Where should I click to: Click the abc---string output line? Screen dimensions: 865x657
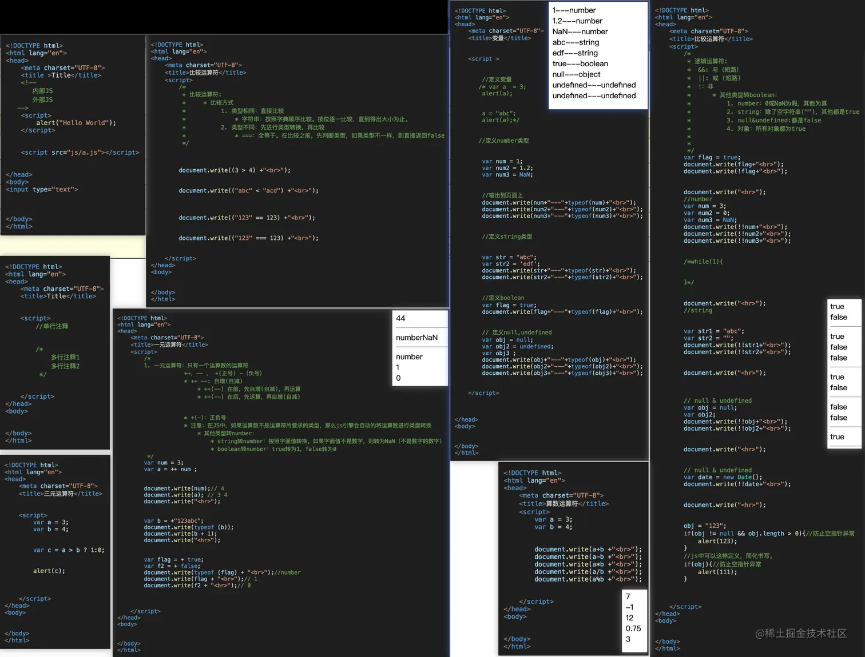click(x=576, y=42)
